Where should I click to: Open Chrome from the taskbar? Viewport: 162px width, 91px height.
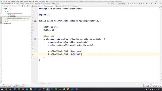(x=6, y=89)
